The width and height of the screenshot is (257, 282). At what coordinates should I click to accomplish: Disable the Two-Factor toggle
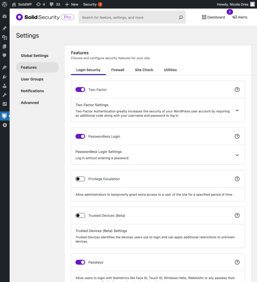click(x=80, y=90)
